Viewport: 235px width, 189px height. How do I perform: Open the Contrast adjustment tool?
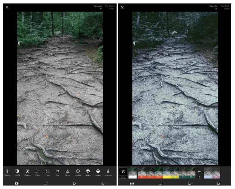click(x=17, y=172)
